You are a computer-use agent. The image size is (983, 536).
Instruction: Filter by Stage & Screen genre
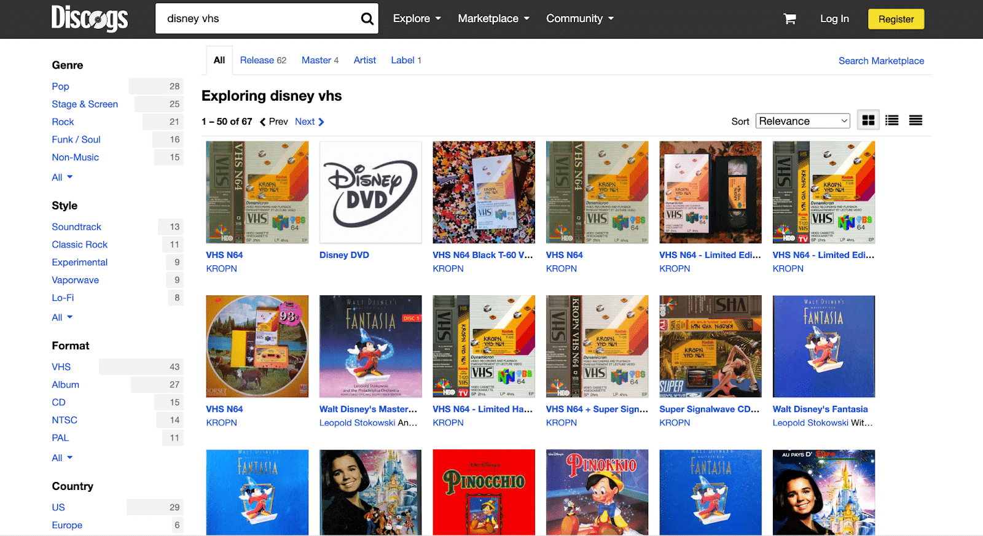[x=85, y=104]
